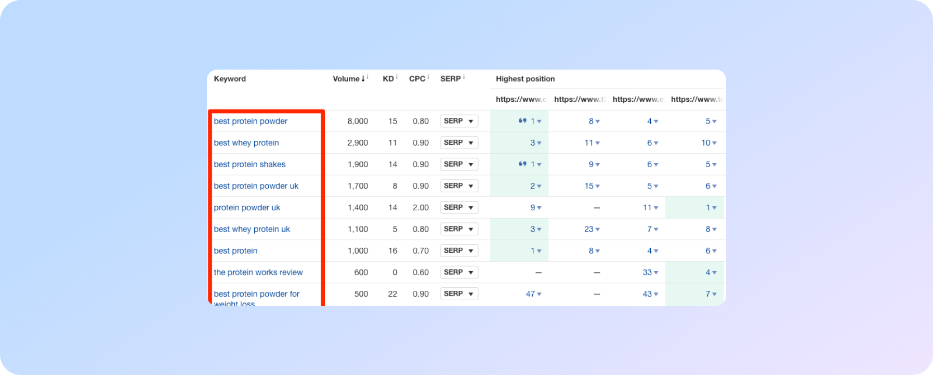Image resolution: width=933 pixels, height=375 pixels.
Task: Expand SERP dropdown for best whey protein
Action: [x=459, y=143]
